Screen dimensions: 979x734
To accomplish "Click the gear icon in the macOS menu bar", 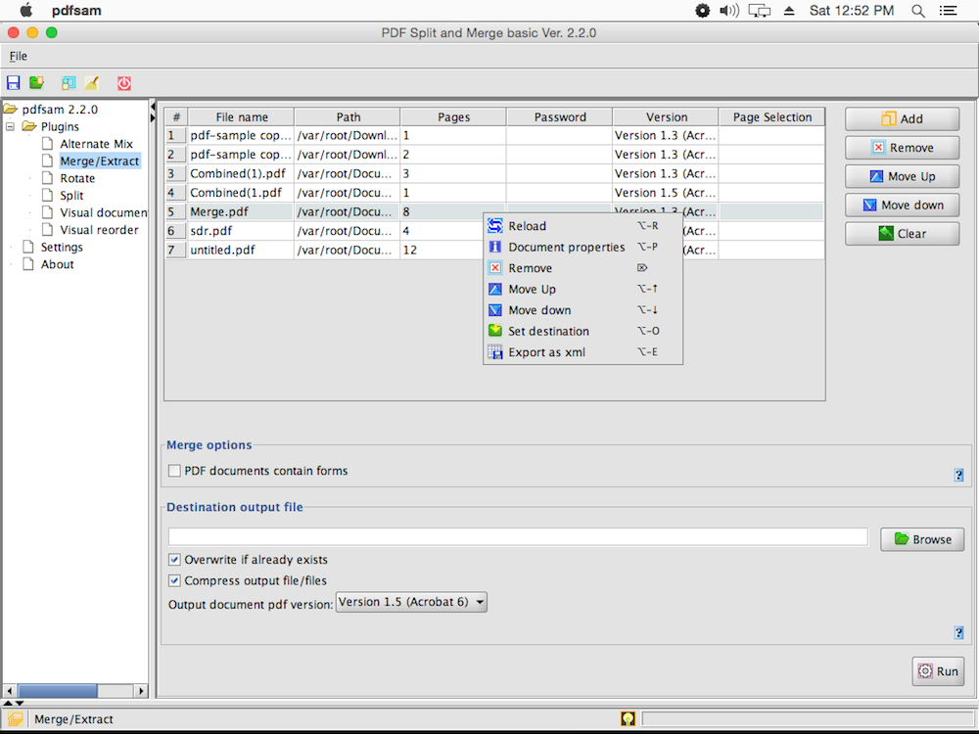I will pyautogui.click(x=702, y=11).
